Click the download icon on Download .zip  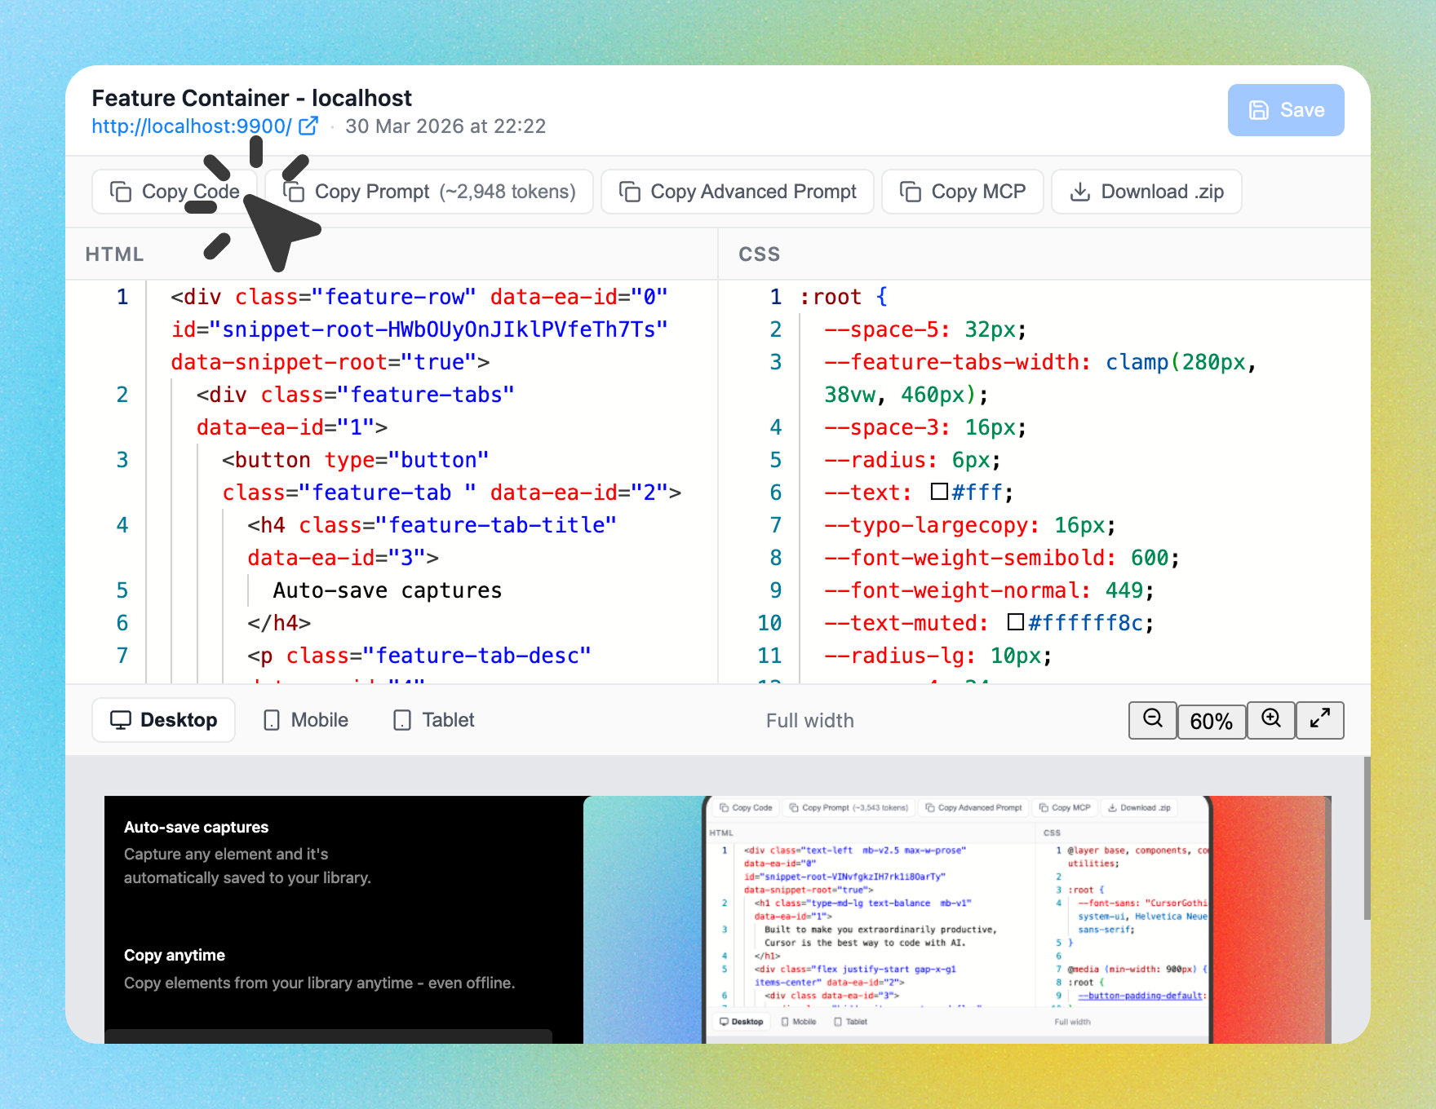click(1081, 191)
